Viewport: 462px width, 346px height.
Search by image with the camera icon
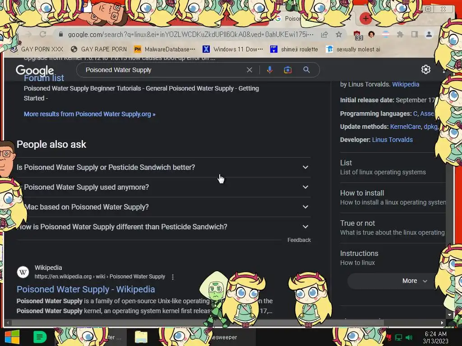coord(288,70)
